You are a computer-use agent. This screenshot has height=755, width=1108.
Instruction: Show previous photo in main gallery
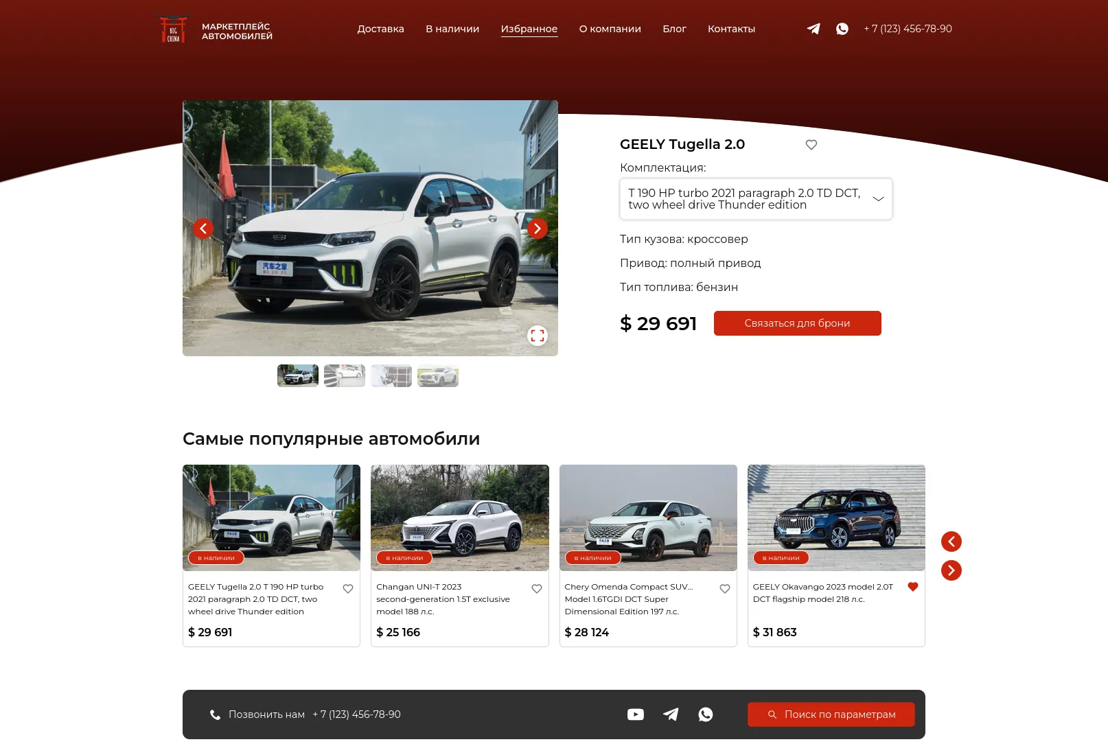point(203,229)
